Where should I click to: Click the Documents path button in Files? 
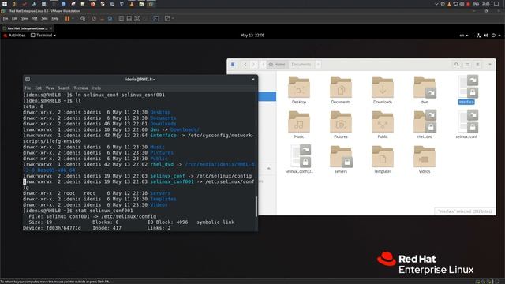pos(301,65)
